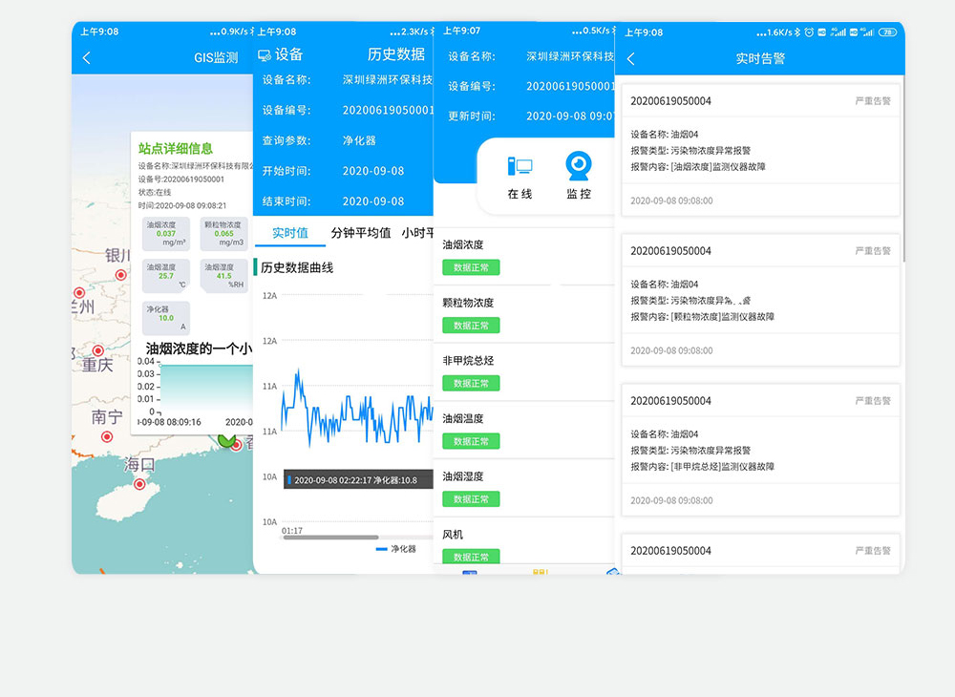Open the 结束时间 date picker
The width and height of the screenshot is (955, 697).
click(x=373, y=201)
